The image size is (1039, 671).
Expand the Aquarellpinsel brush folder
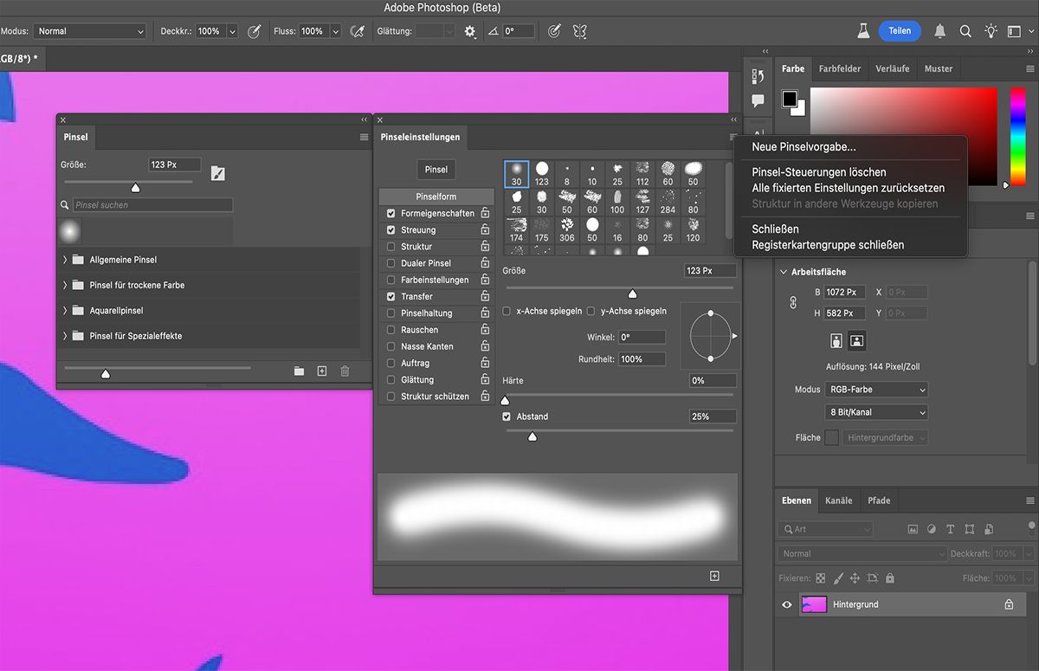point(65,310)
